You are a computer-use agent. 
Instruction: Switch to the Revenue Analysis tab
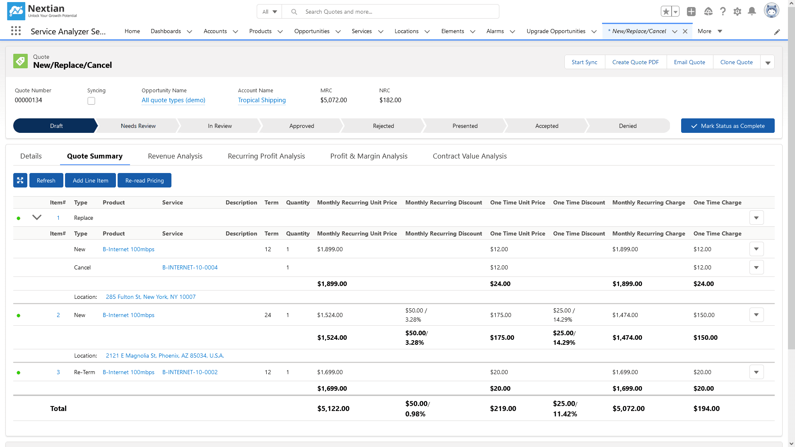[175, 156]
